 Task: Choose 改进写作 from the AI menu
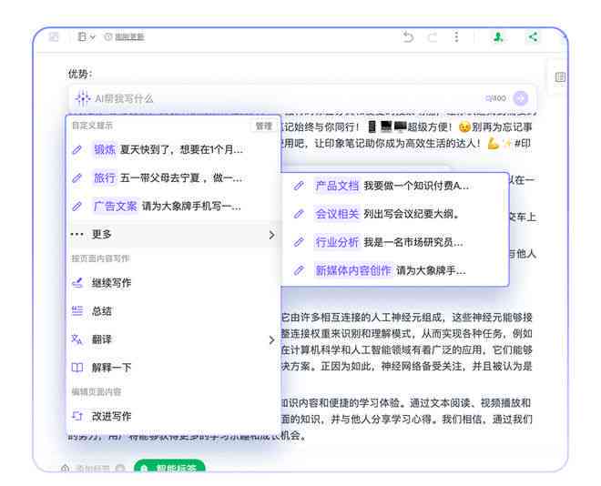pyautogui.click(x=173, y=416)
